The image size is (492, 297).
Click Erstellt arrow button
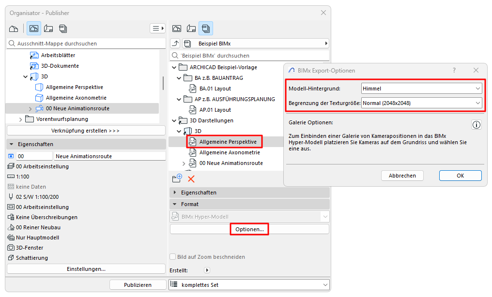[207, 270]
